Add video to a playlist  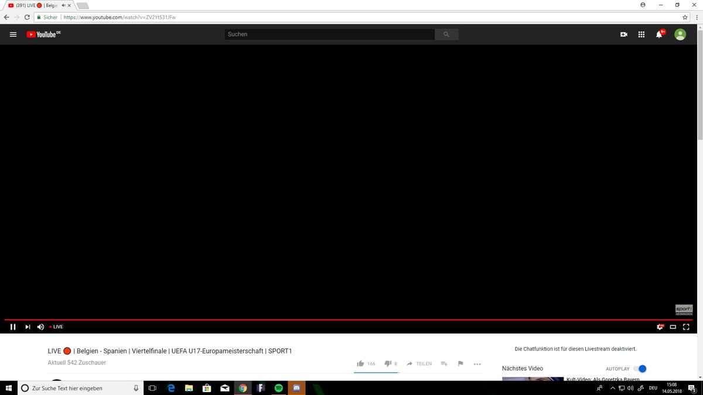(444, 363)
